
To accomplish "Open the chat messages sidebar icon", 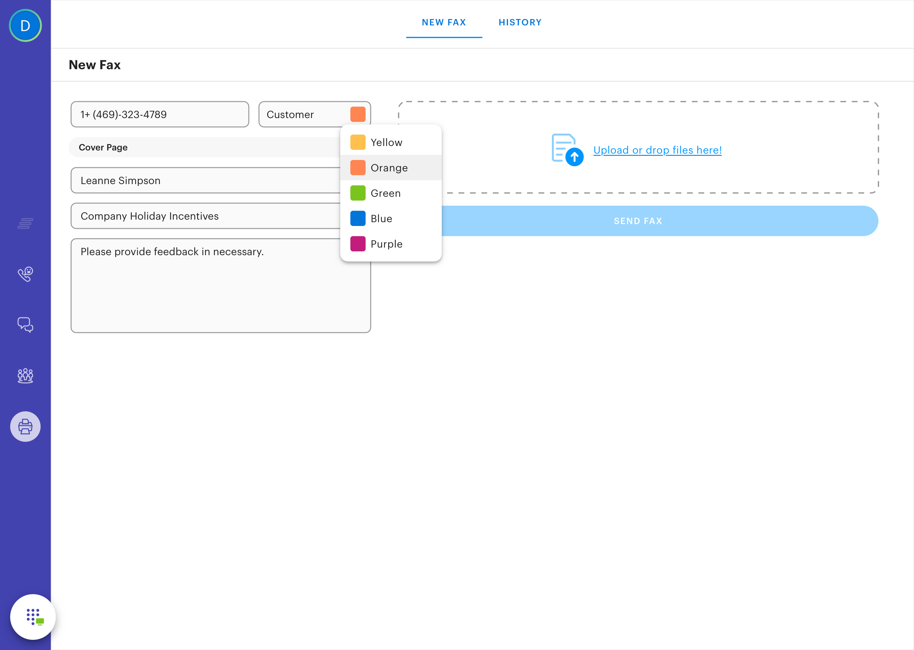I will tap(25, 325).
